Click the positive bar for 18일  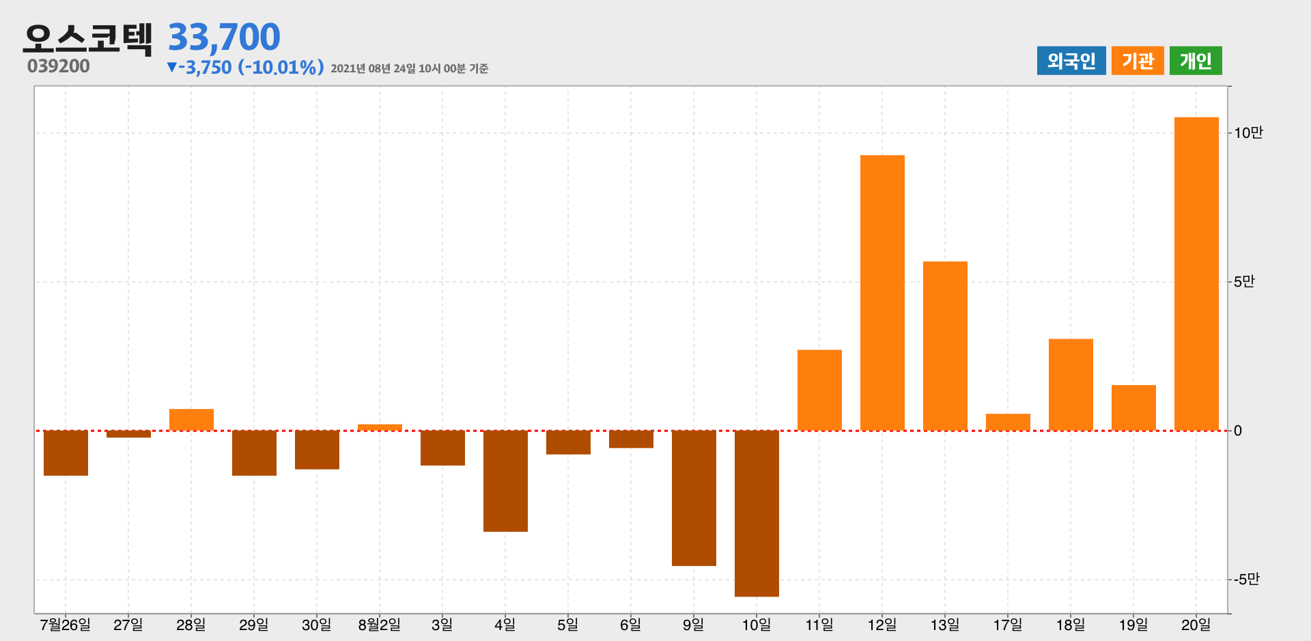click(1071, 385)
